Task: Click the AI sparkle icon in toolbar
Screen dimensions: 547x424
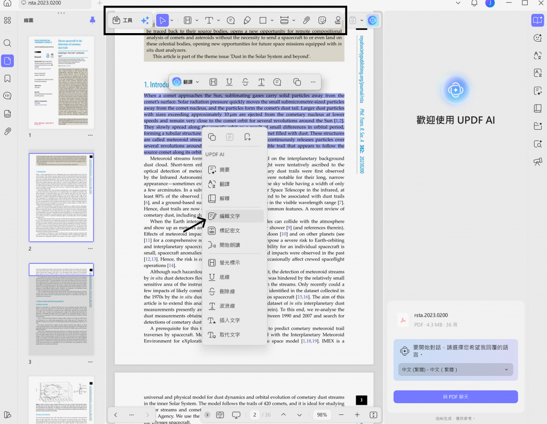Action: pos(145,20)
